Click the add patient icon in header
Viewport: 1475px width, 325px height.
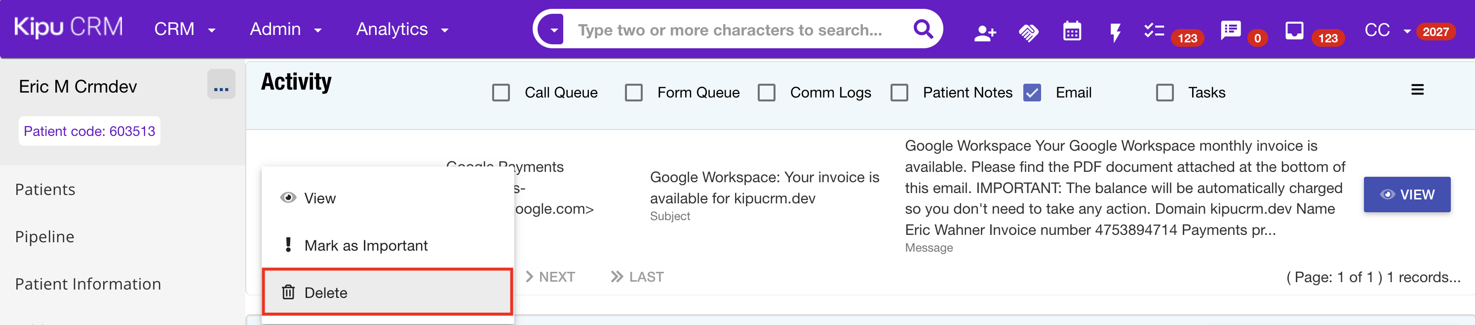[x=984, y=32]
